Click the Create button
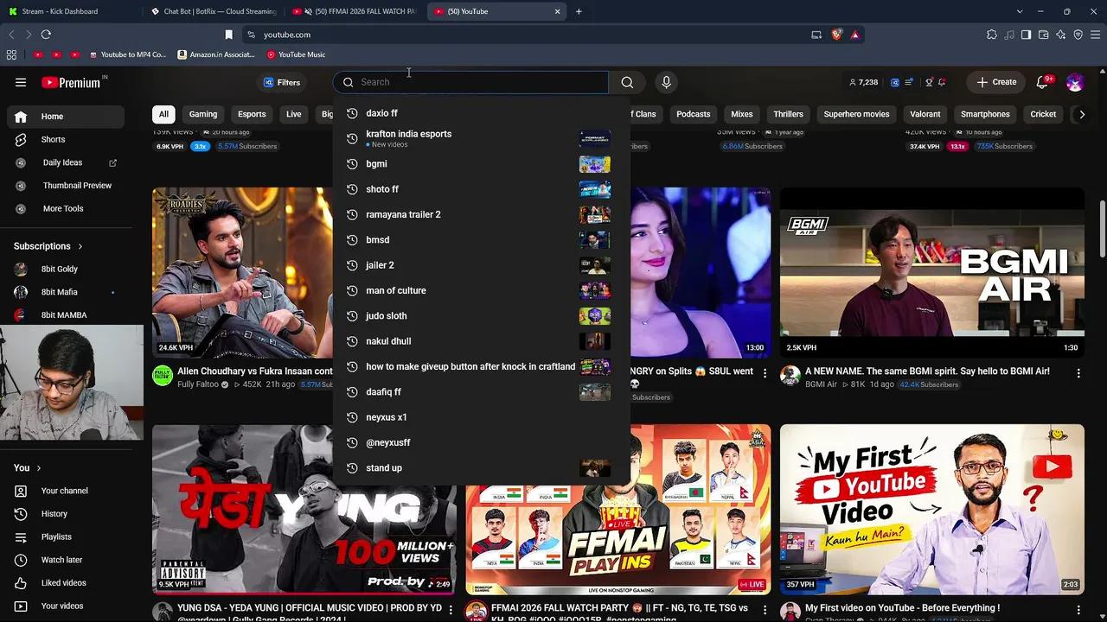The image size is (1107, 622). [996, 82]
